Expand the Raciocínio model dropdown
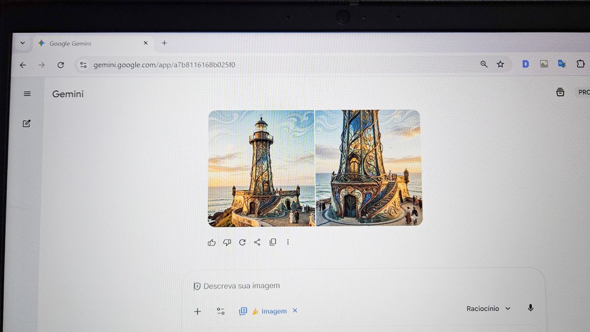This screenshot has height=332, width=590. tap(488, 308)
